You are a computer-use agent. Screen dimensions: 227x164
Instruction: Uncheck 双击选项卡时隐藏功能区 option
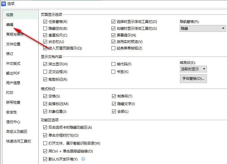click(x=45, y=127)
